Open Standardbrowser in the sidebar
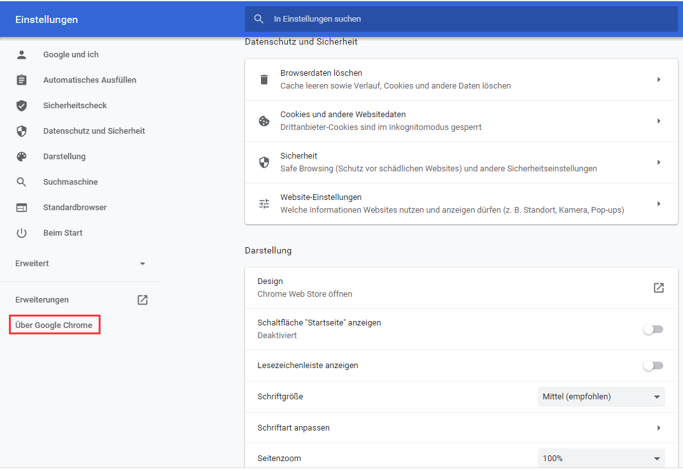The width and height of the screenshot is (683, 470). click(74, 208)
